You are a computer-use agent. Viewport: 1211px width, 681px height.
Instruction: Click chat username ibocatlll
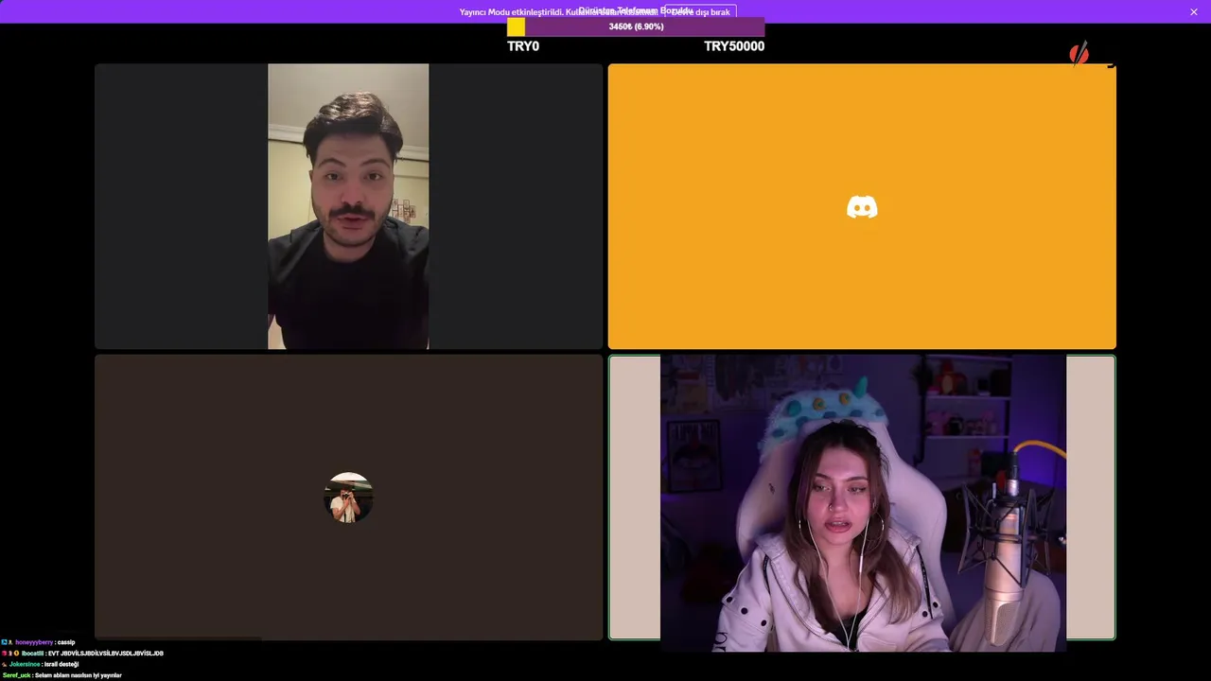tap(33, 654)
